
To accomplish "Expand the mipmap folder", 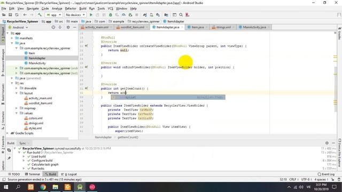I will coord(17,108).
